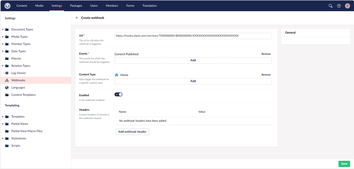
Task: Open Log Viewer in settings tree
Action: tap(18, 73)
